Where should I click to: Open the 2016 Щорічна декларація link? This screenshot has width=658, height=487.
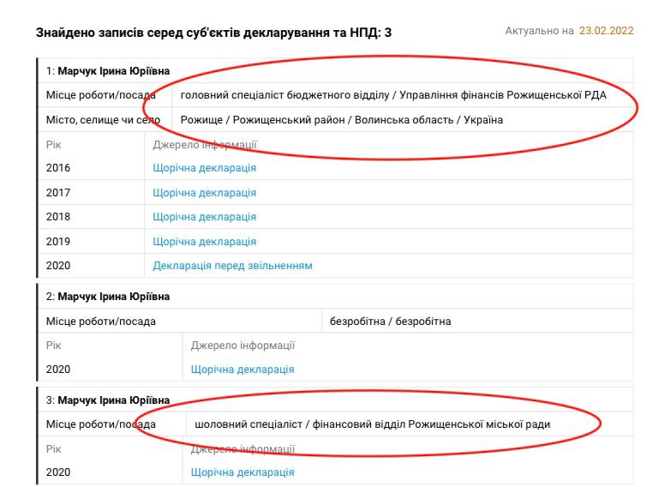coord(204,168)
